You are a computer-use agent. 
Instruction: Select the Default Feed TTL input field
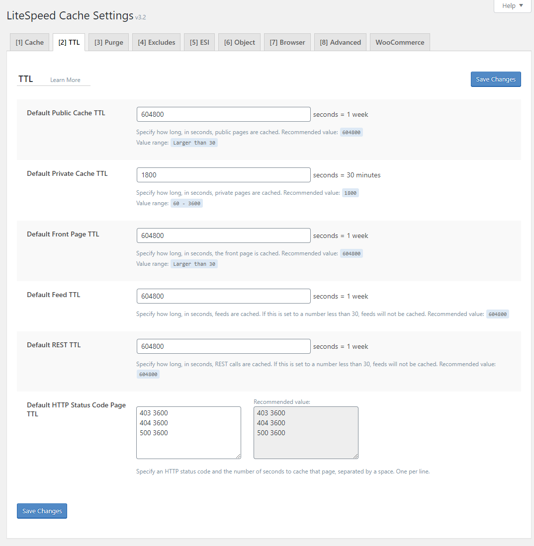223,296
